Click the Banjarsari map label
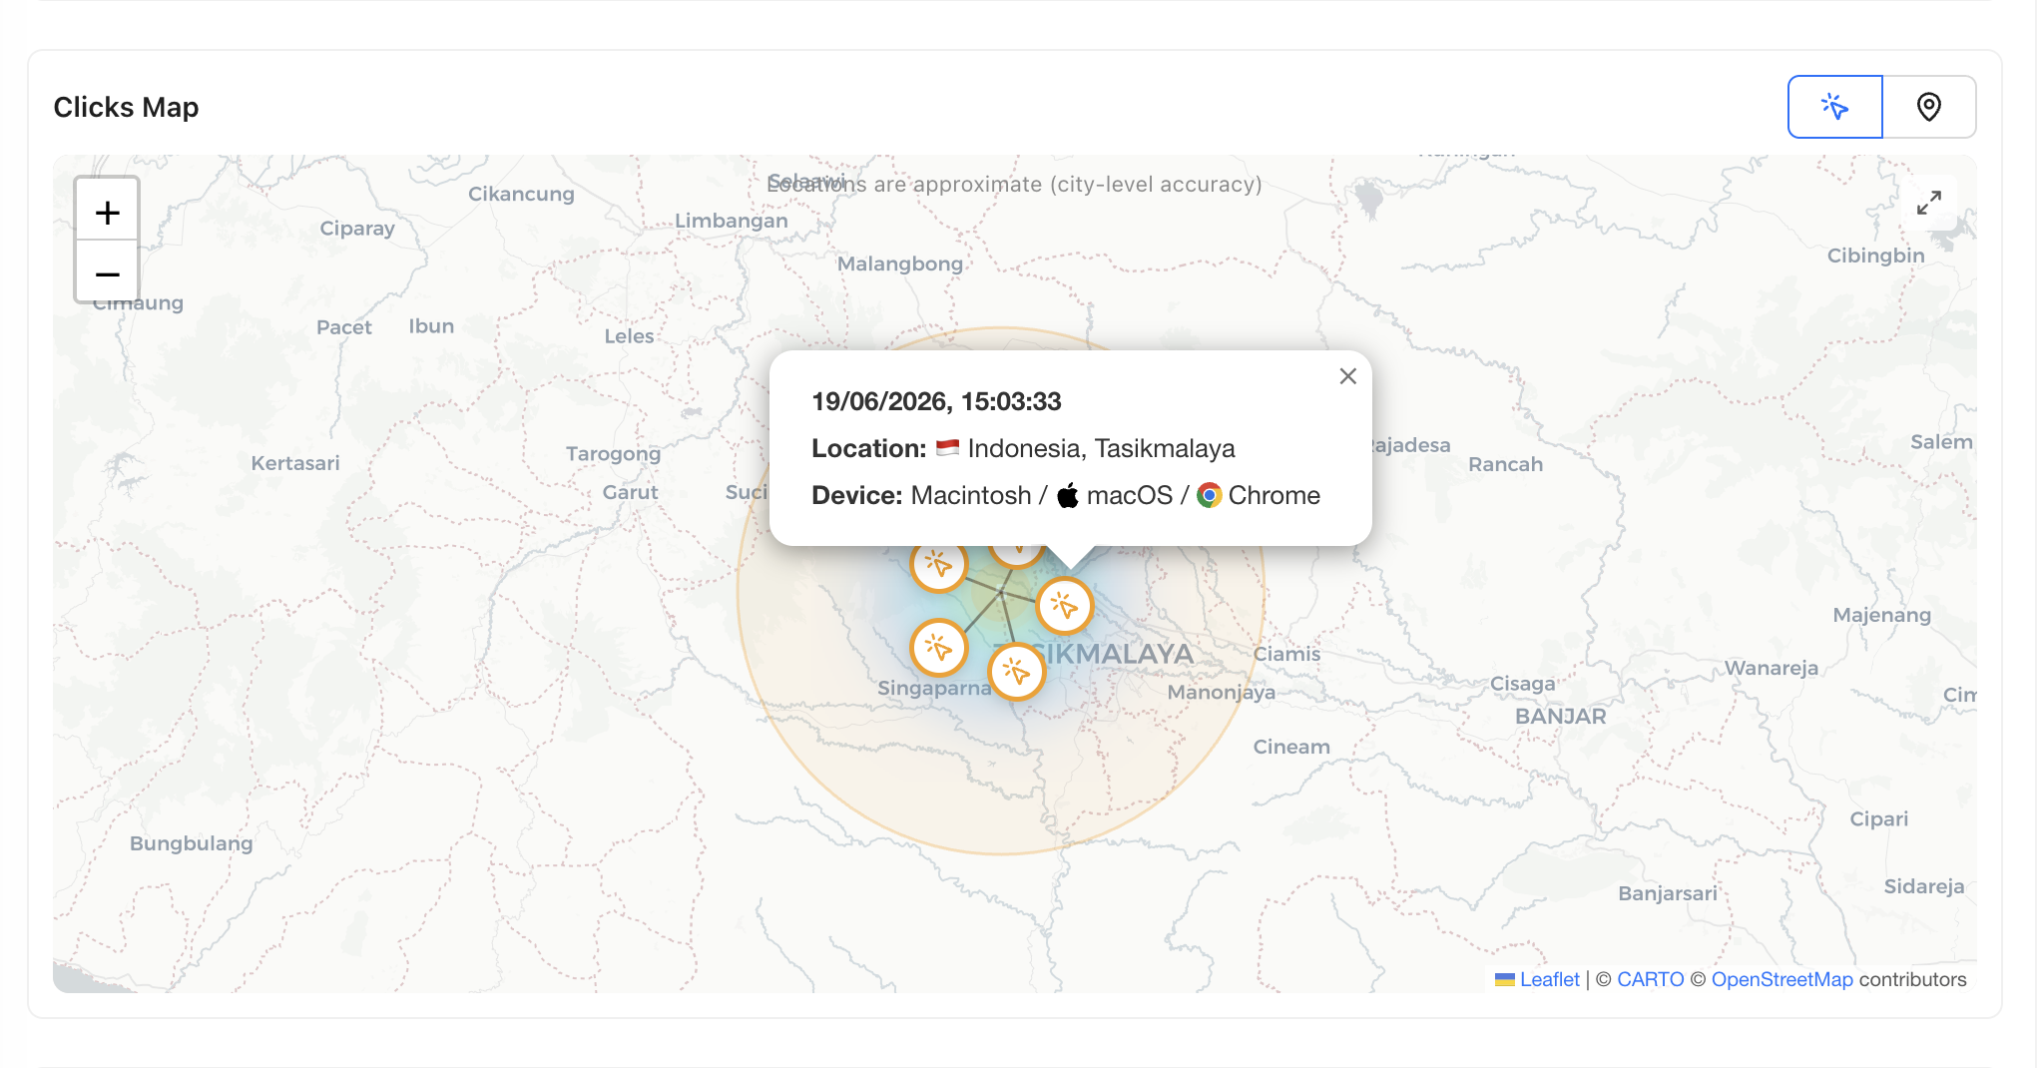The height and width of the screenshot is (1068, 2037). coord(1667,893)
